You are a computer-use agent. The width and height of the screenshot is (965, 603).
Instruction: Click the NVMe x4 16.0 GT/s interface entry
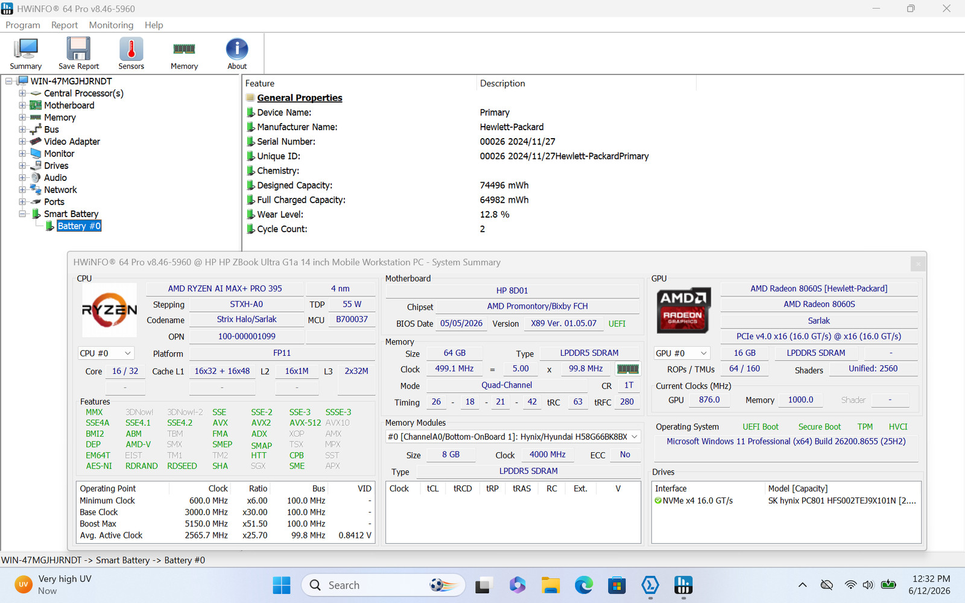click(x=694, y=500)
